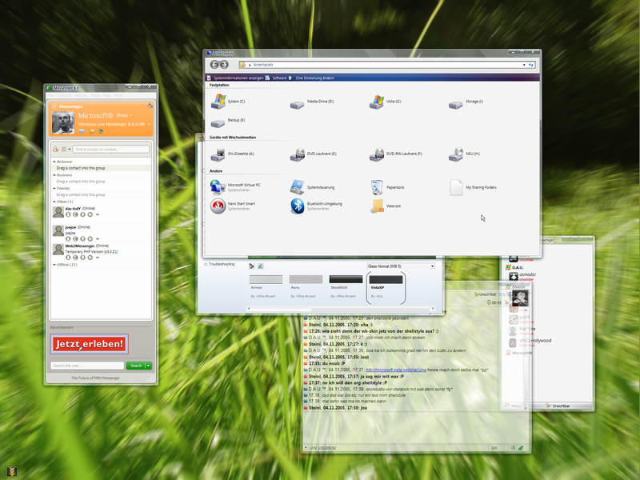Open Microsoft Virtual PC icon
Screen dimensions: 640x480
218,187
